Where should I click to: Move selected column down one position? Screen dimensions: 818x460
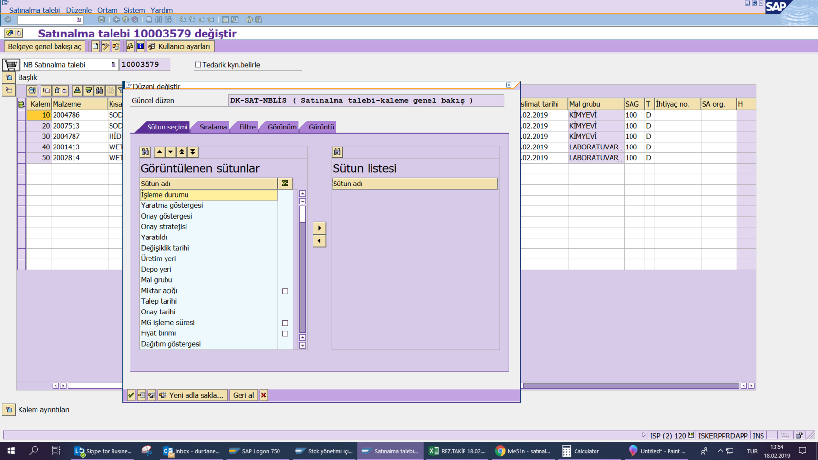[x=170, y=152]
